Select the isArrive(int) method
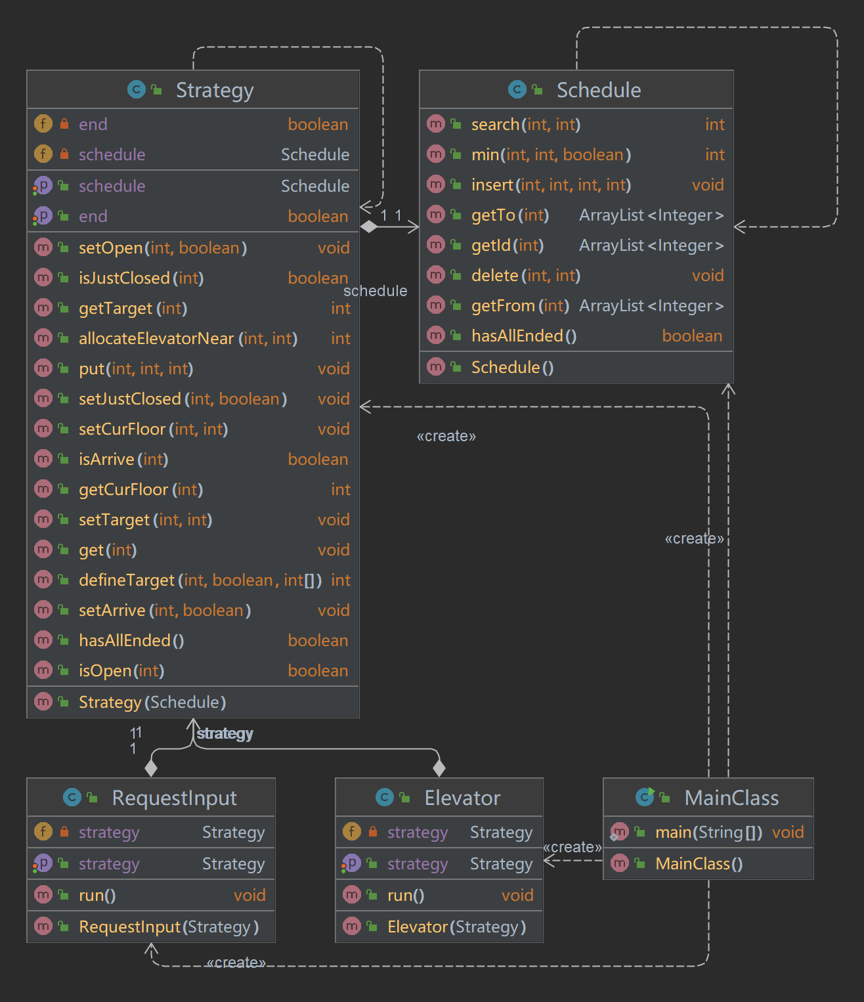 coord(193,459)
